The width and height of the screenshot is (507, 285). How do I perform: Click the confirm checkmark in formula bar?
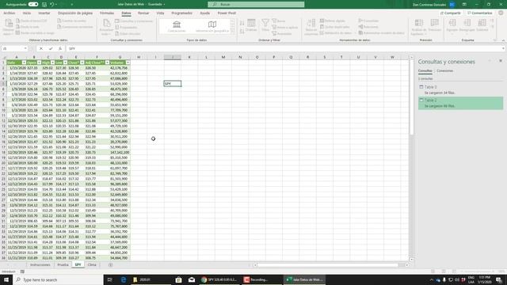point(51,48)
